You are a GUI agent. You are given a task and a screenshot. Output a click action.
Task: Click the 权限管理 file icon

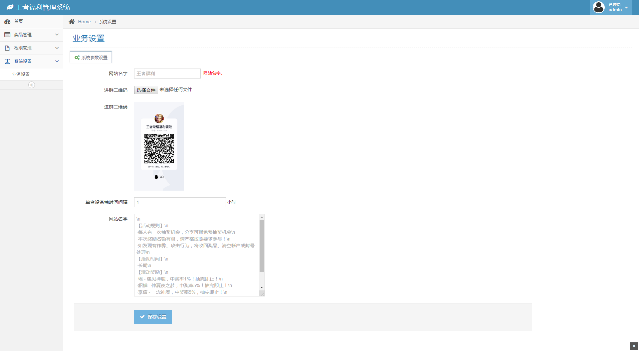(x=7, y=48)
